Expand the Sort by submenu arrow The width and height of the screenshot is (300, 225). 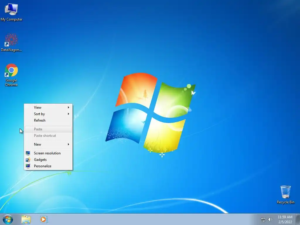click(68, 114)
